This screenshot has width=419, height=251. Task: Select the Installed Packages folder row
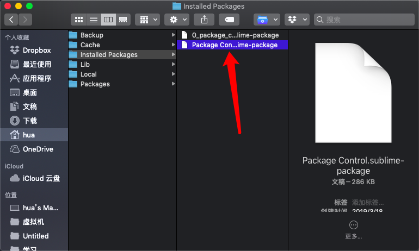[122, 55]
